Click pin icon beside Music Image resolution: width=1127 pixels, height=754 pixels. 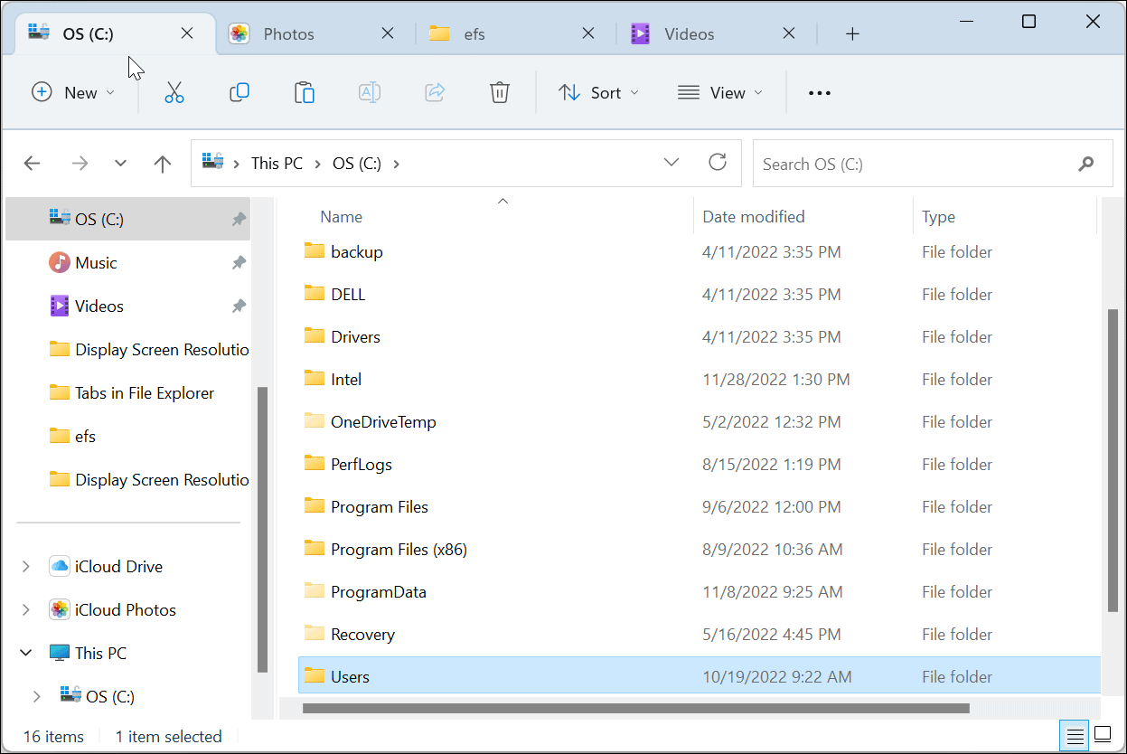(x=239, y=263)
